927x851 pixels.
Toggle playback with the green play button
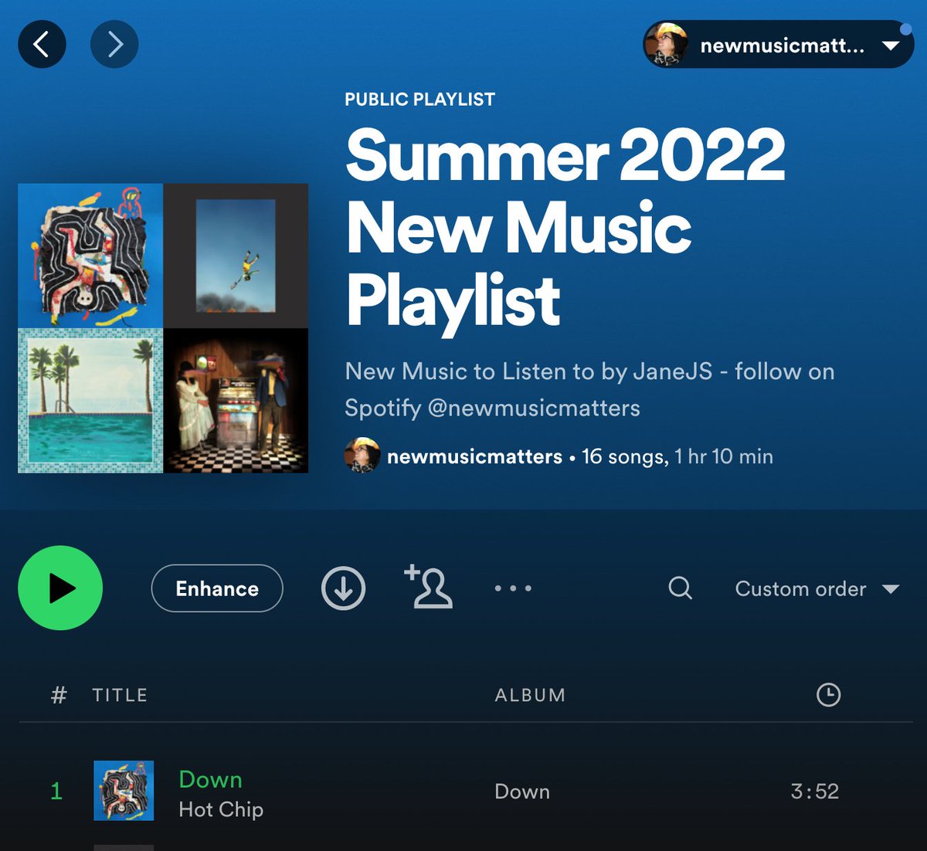pyautogui.click(x=60, y=588)
